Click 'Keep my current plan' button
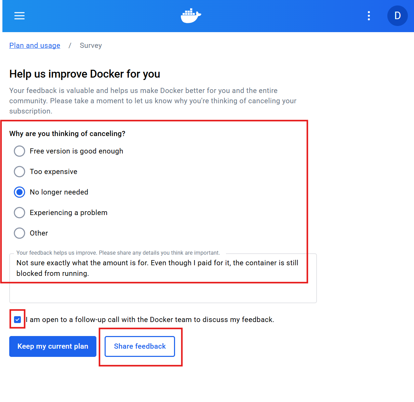The image size is (414, 402). [53, 346]
